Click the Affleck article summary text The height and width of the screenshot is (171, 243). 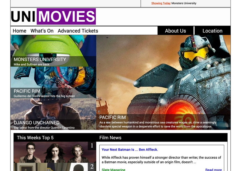(161, 160)
